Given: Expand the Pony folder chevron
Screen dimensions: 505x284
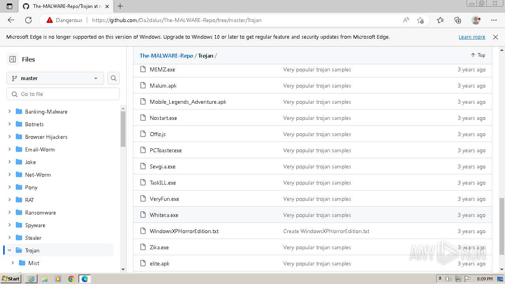Looking at the screenshot, I should [9, 187].
